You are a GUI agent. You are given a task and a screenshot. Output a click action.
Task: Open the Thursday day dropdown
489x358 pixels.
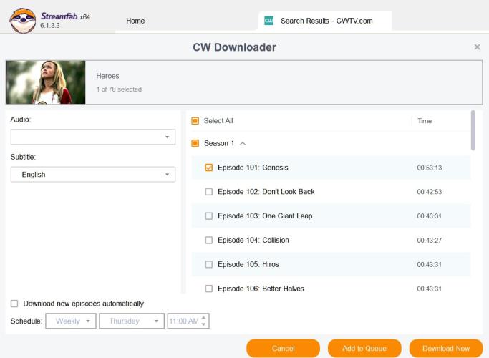tap(132, 321)
